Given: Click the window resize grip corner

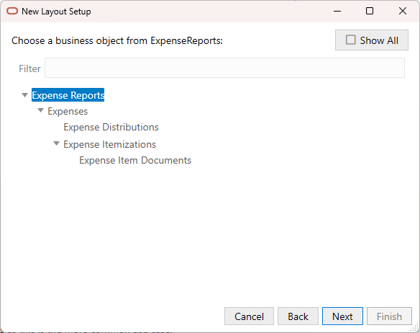Looking at the screenshot, I should (x=415, y=328).
